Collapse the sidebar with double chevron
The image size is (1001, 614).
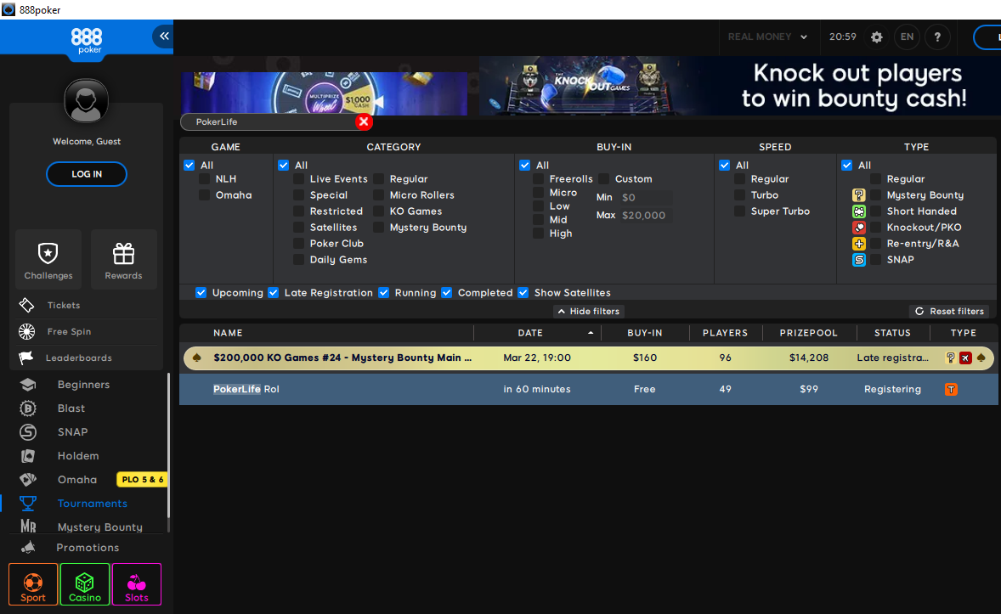163,37
